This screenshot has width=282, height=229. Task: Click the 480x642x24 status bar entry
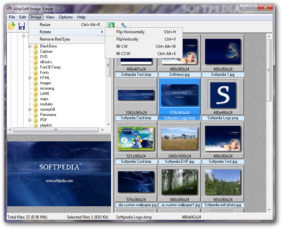point(191,217)
